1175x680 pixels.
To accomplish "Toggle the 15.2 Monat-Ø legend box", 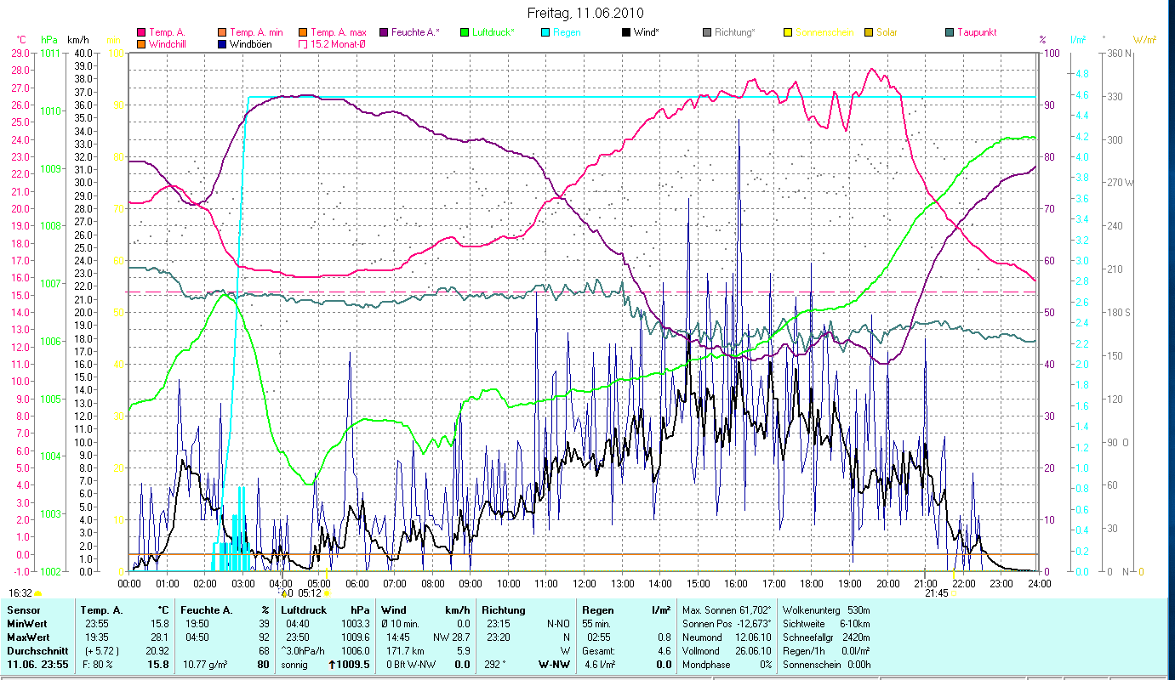I will pos(302,43).
